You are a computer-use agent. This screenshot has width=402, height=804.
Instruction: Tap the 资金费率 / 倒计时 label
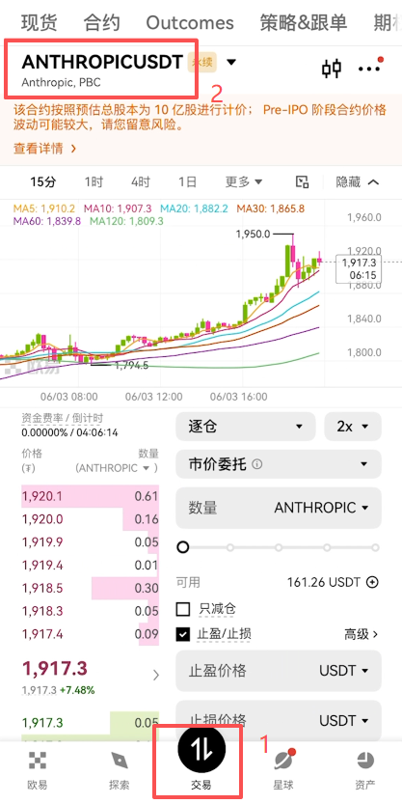tap(63, 418)
